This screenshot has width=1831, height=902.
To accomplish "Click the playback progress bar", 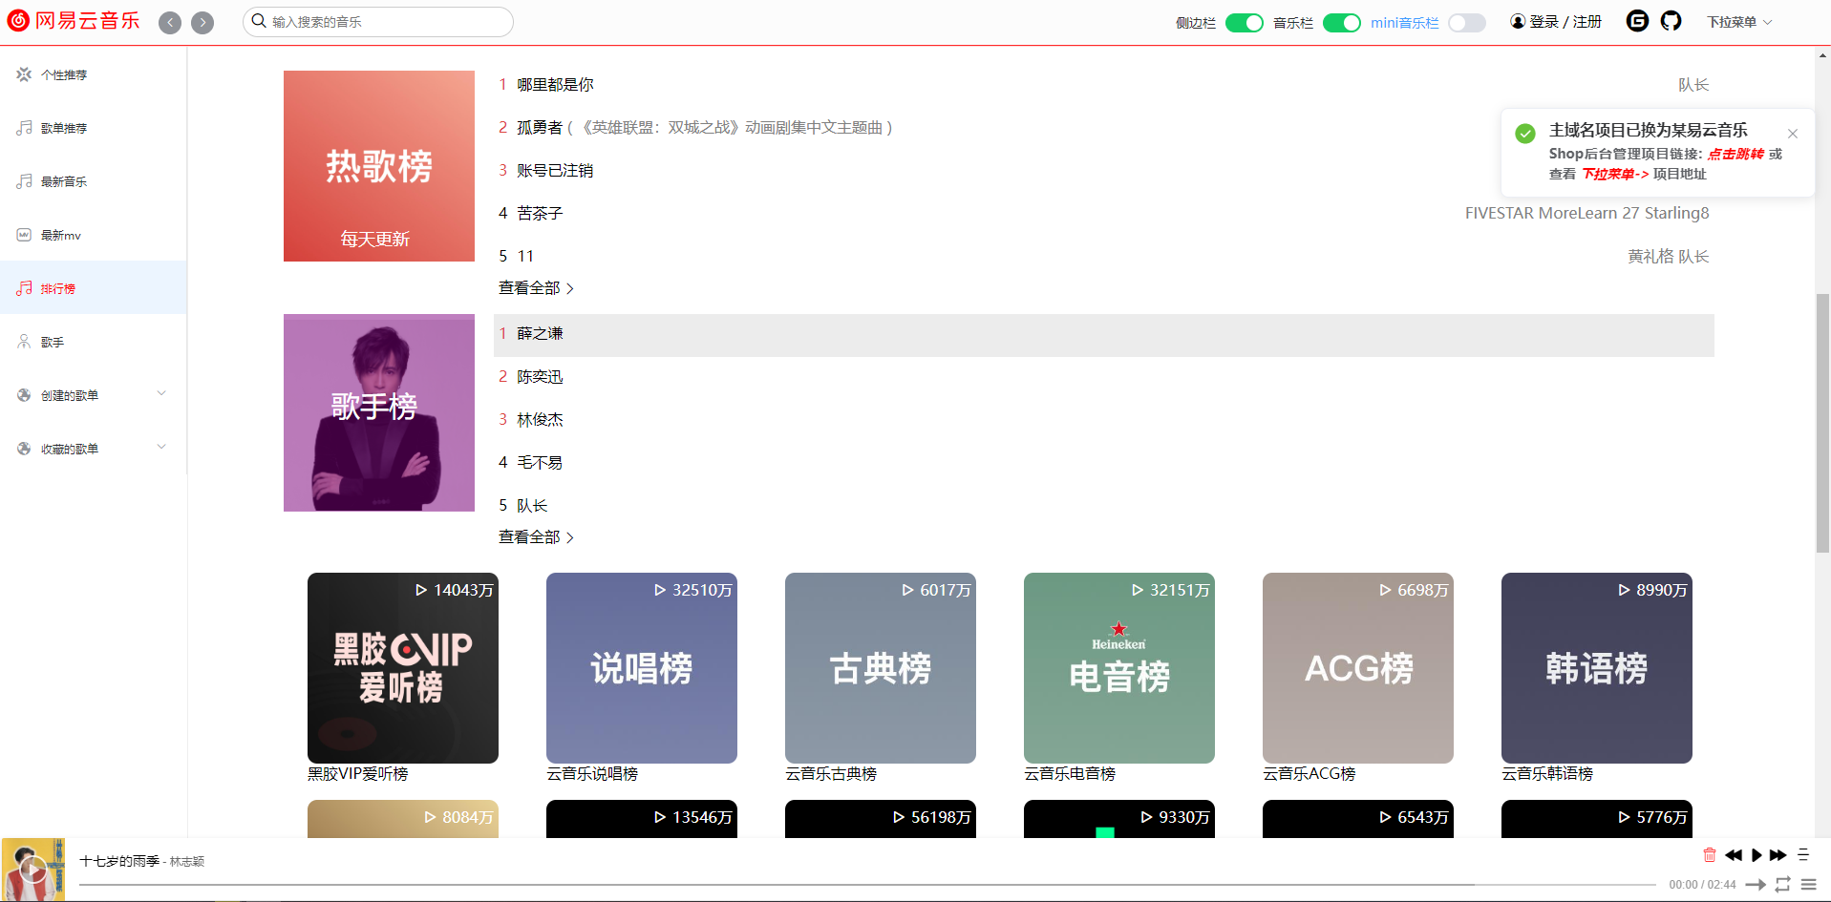I will point(867,885).
